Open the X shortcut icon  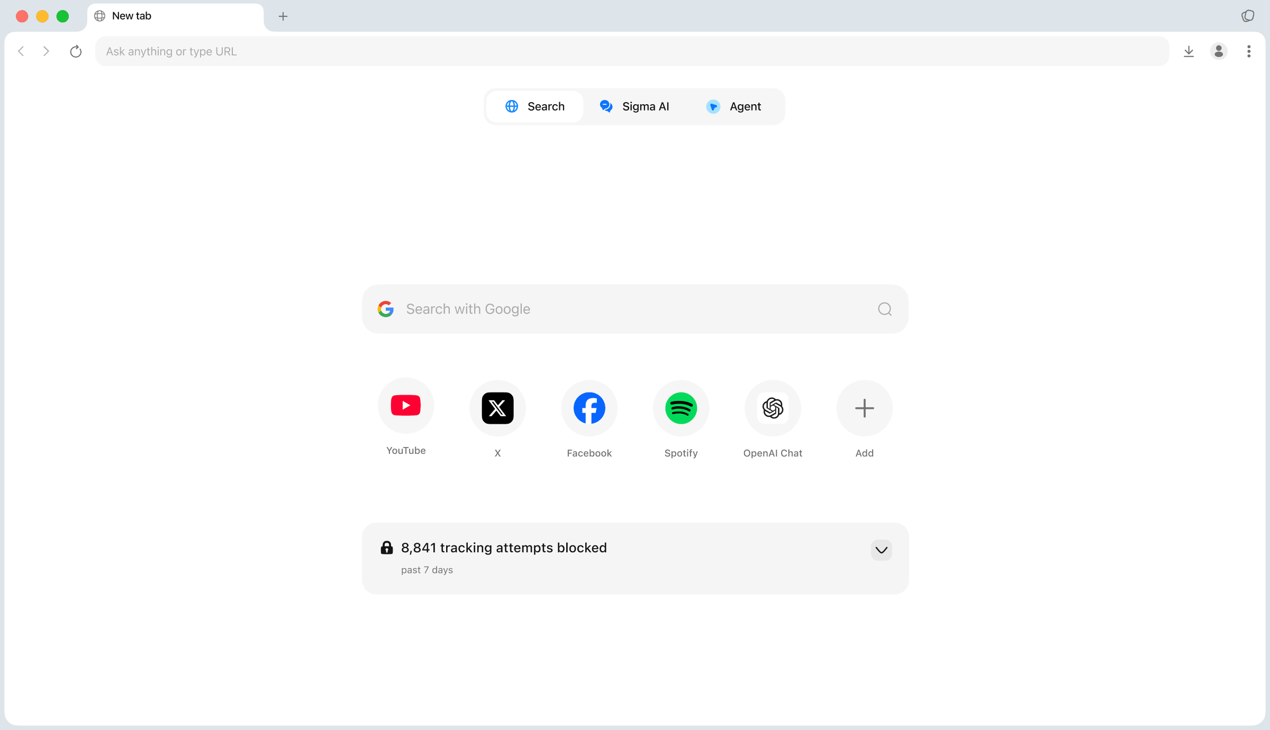click(x=497, y=408)
